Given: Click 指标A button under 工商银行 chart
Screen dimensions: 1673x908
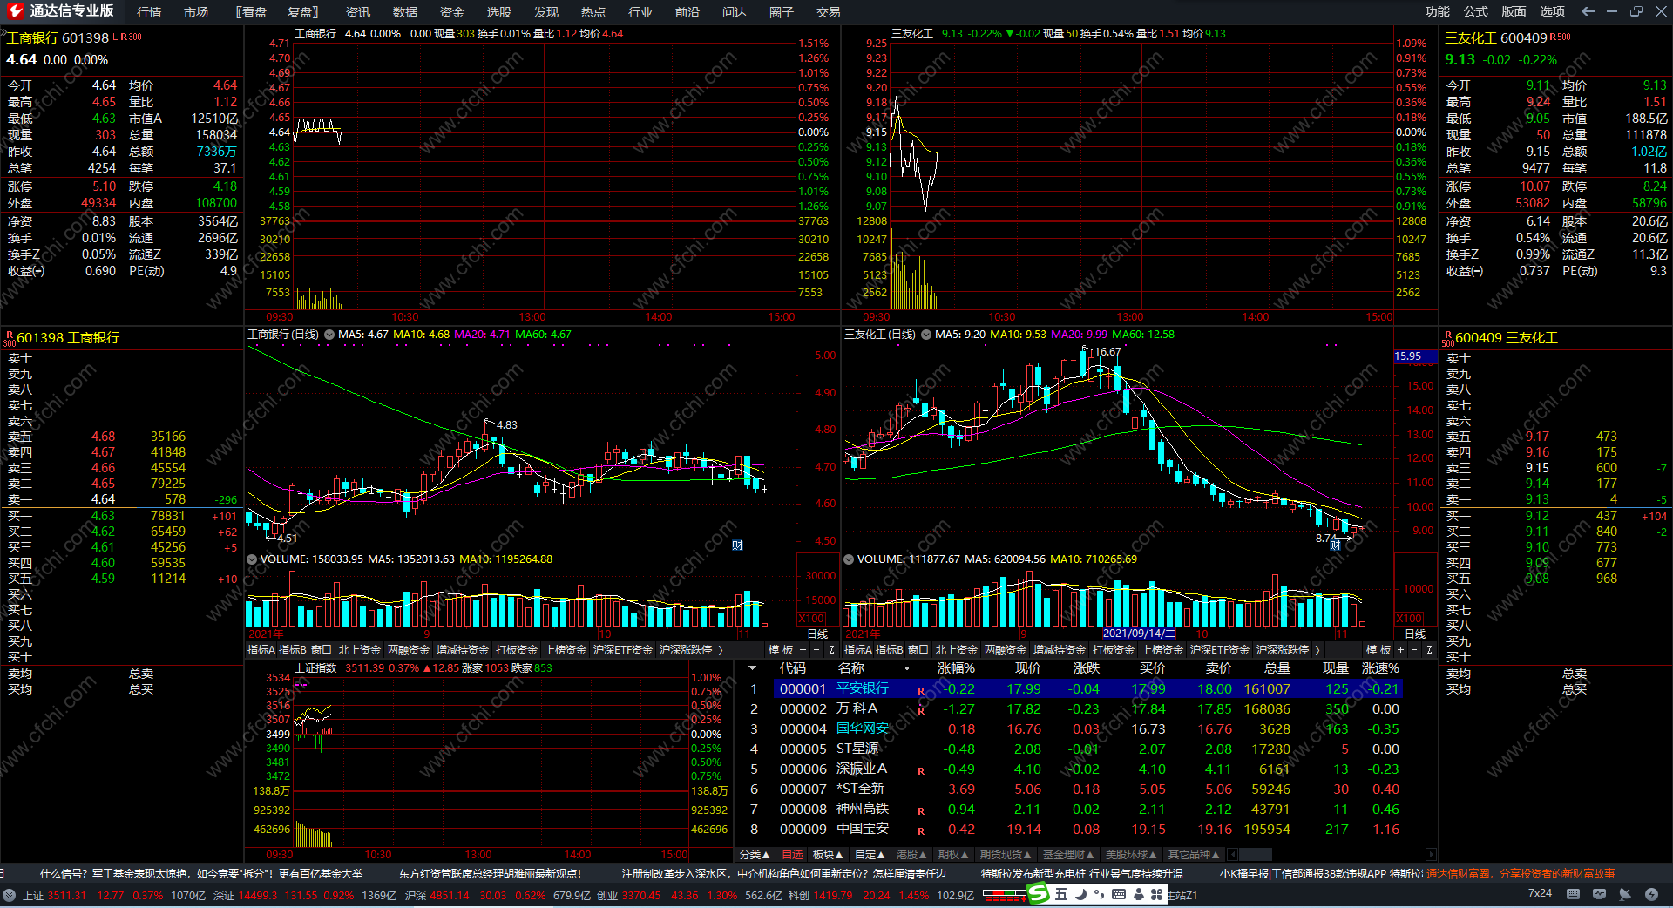Looking at the screenshot, I should point(261,650).
